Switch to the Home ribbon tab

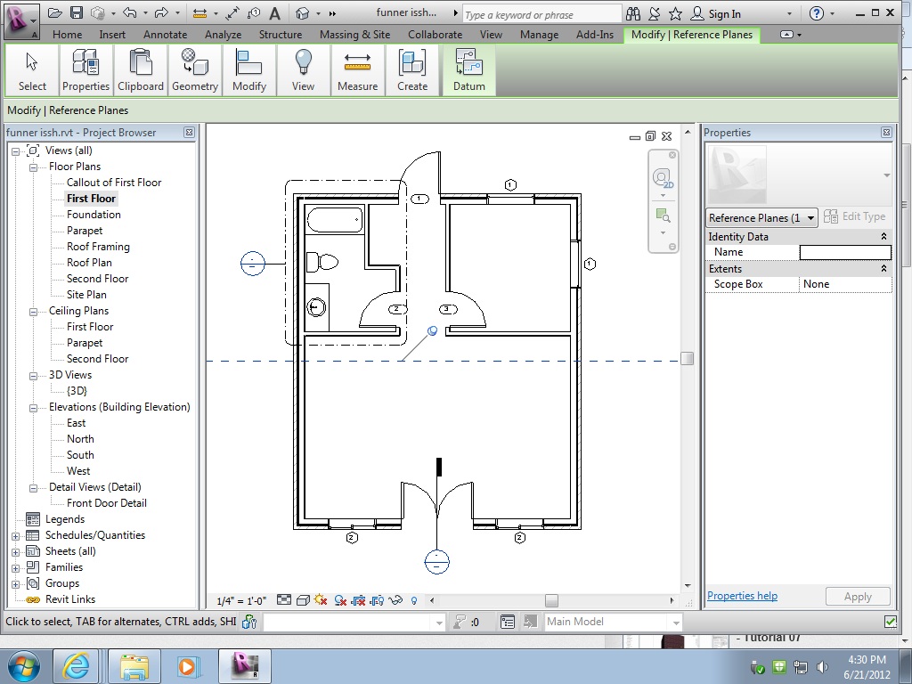click(x=68, y=35)
